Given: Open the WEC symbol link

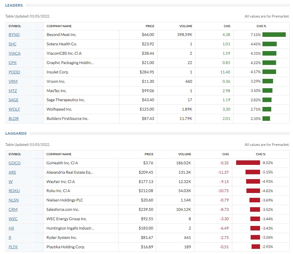Looking at the screenshot, I should coord(13,219).
